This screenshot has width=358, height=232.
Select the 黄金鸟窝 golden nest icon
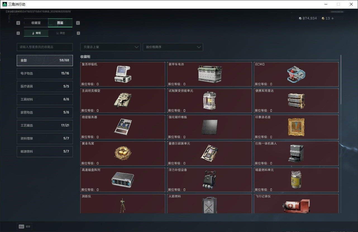coord(123,153)
